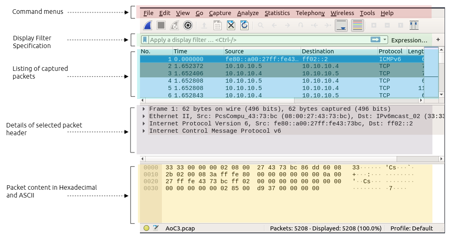This screenshot has height=239, width=456.
Task: Click the stop capture square icon
Action: [161, 26]
